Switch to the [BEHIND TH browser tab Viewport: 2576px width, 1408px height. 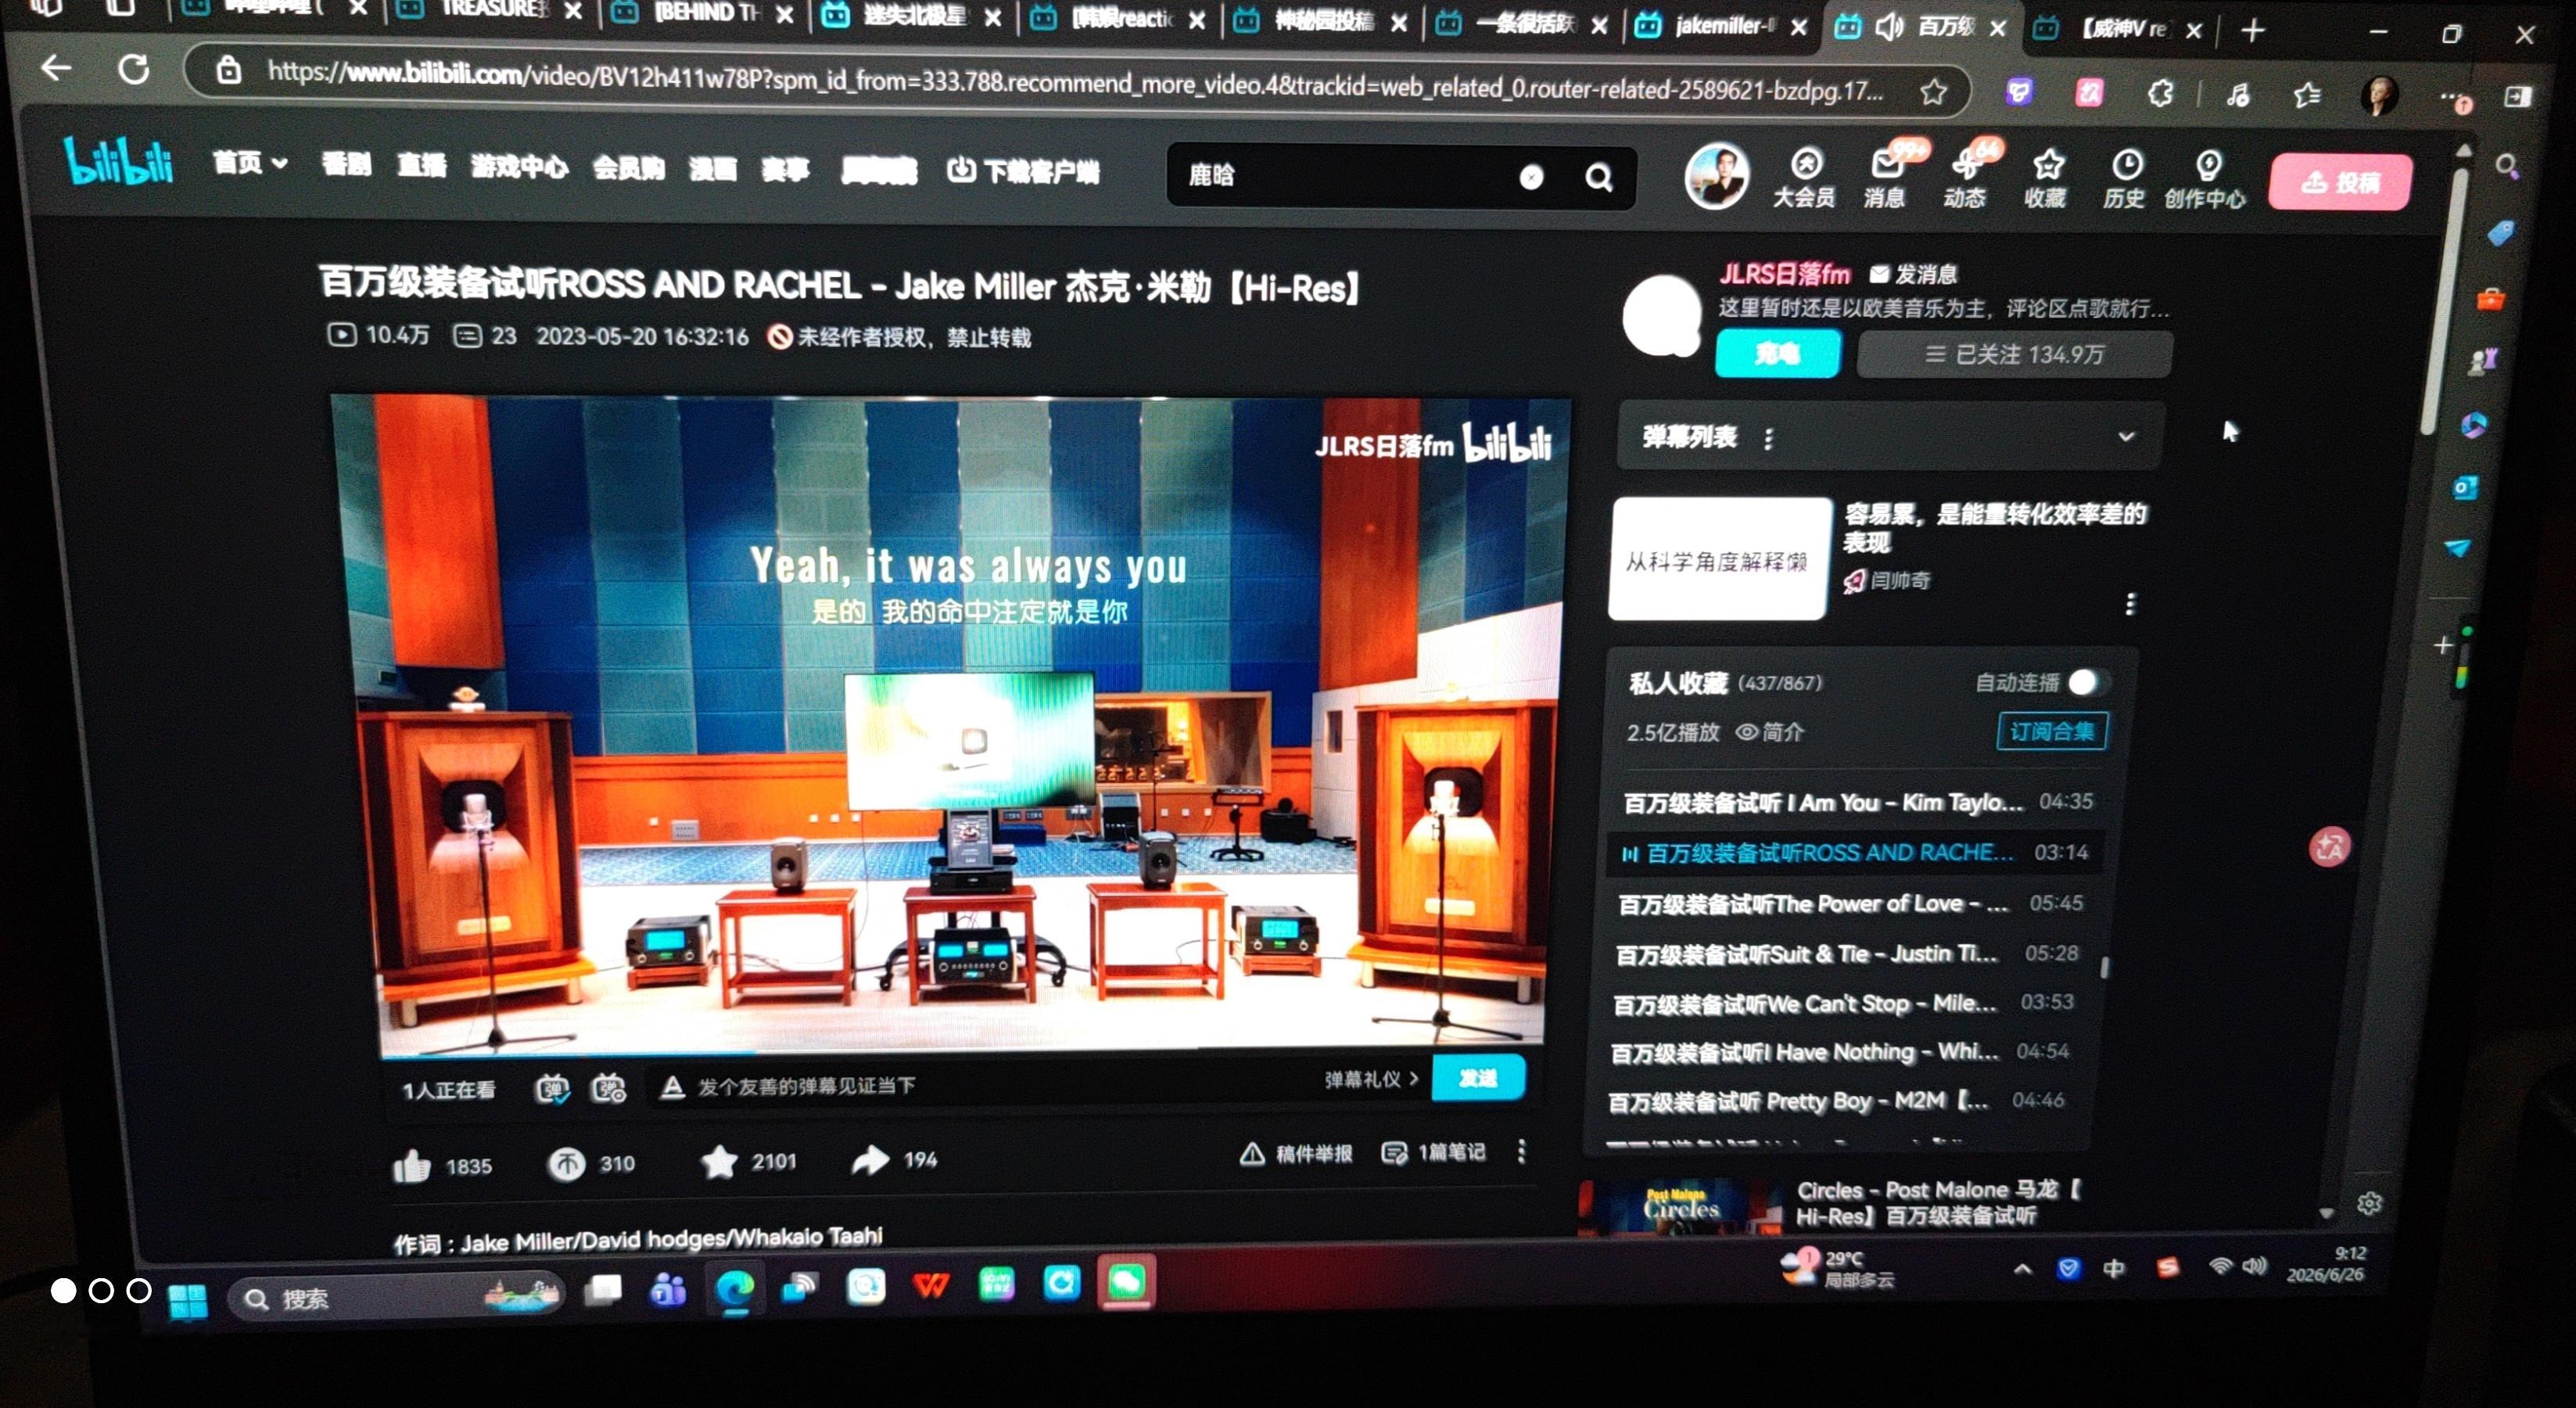(x=702, y=13)
